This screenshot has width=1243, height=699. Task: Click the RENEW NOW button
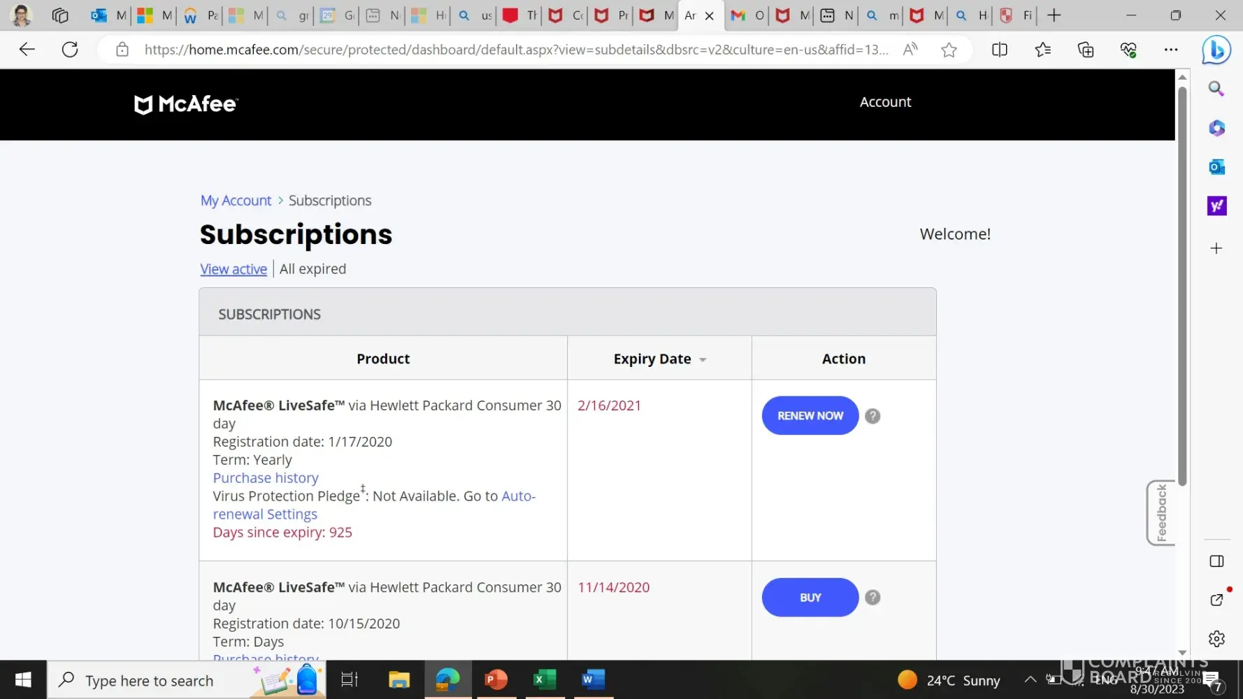[x=810, y=416]
